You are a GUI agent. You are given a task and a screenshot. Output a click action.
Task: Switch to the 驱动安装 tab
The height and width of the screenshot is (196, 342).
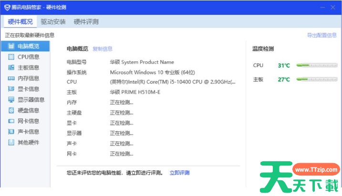point(53,22)
